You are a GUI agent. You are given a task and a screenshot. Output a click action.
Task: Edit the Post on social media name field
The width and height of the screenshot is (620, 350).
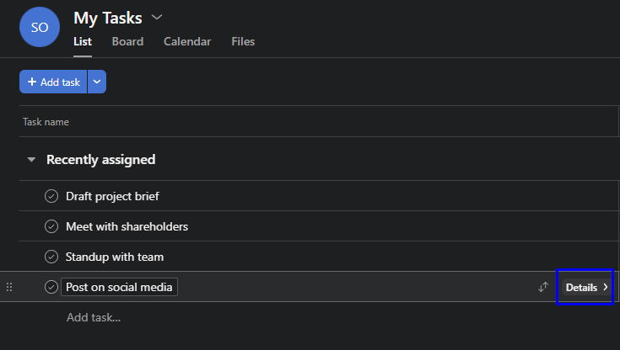[119, 287]
